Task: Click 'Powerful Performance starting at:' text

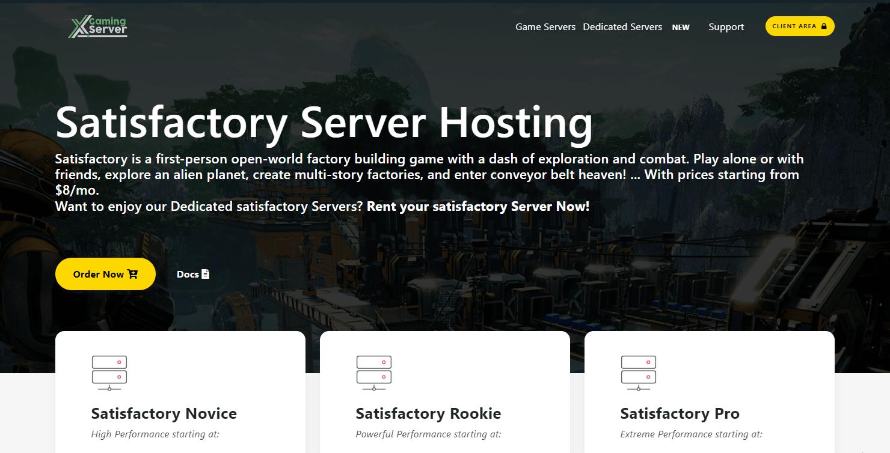Action: [x=428, y=434]
